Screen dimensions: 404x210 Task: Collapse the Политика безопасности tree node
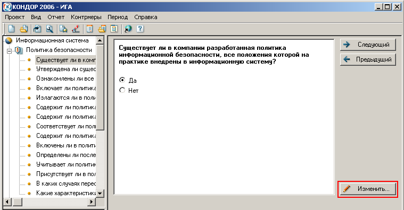9,50
